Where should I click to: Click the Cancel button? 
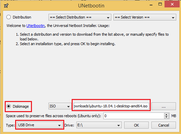coord(164,125)
